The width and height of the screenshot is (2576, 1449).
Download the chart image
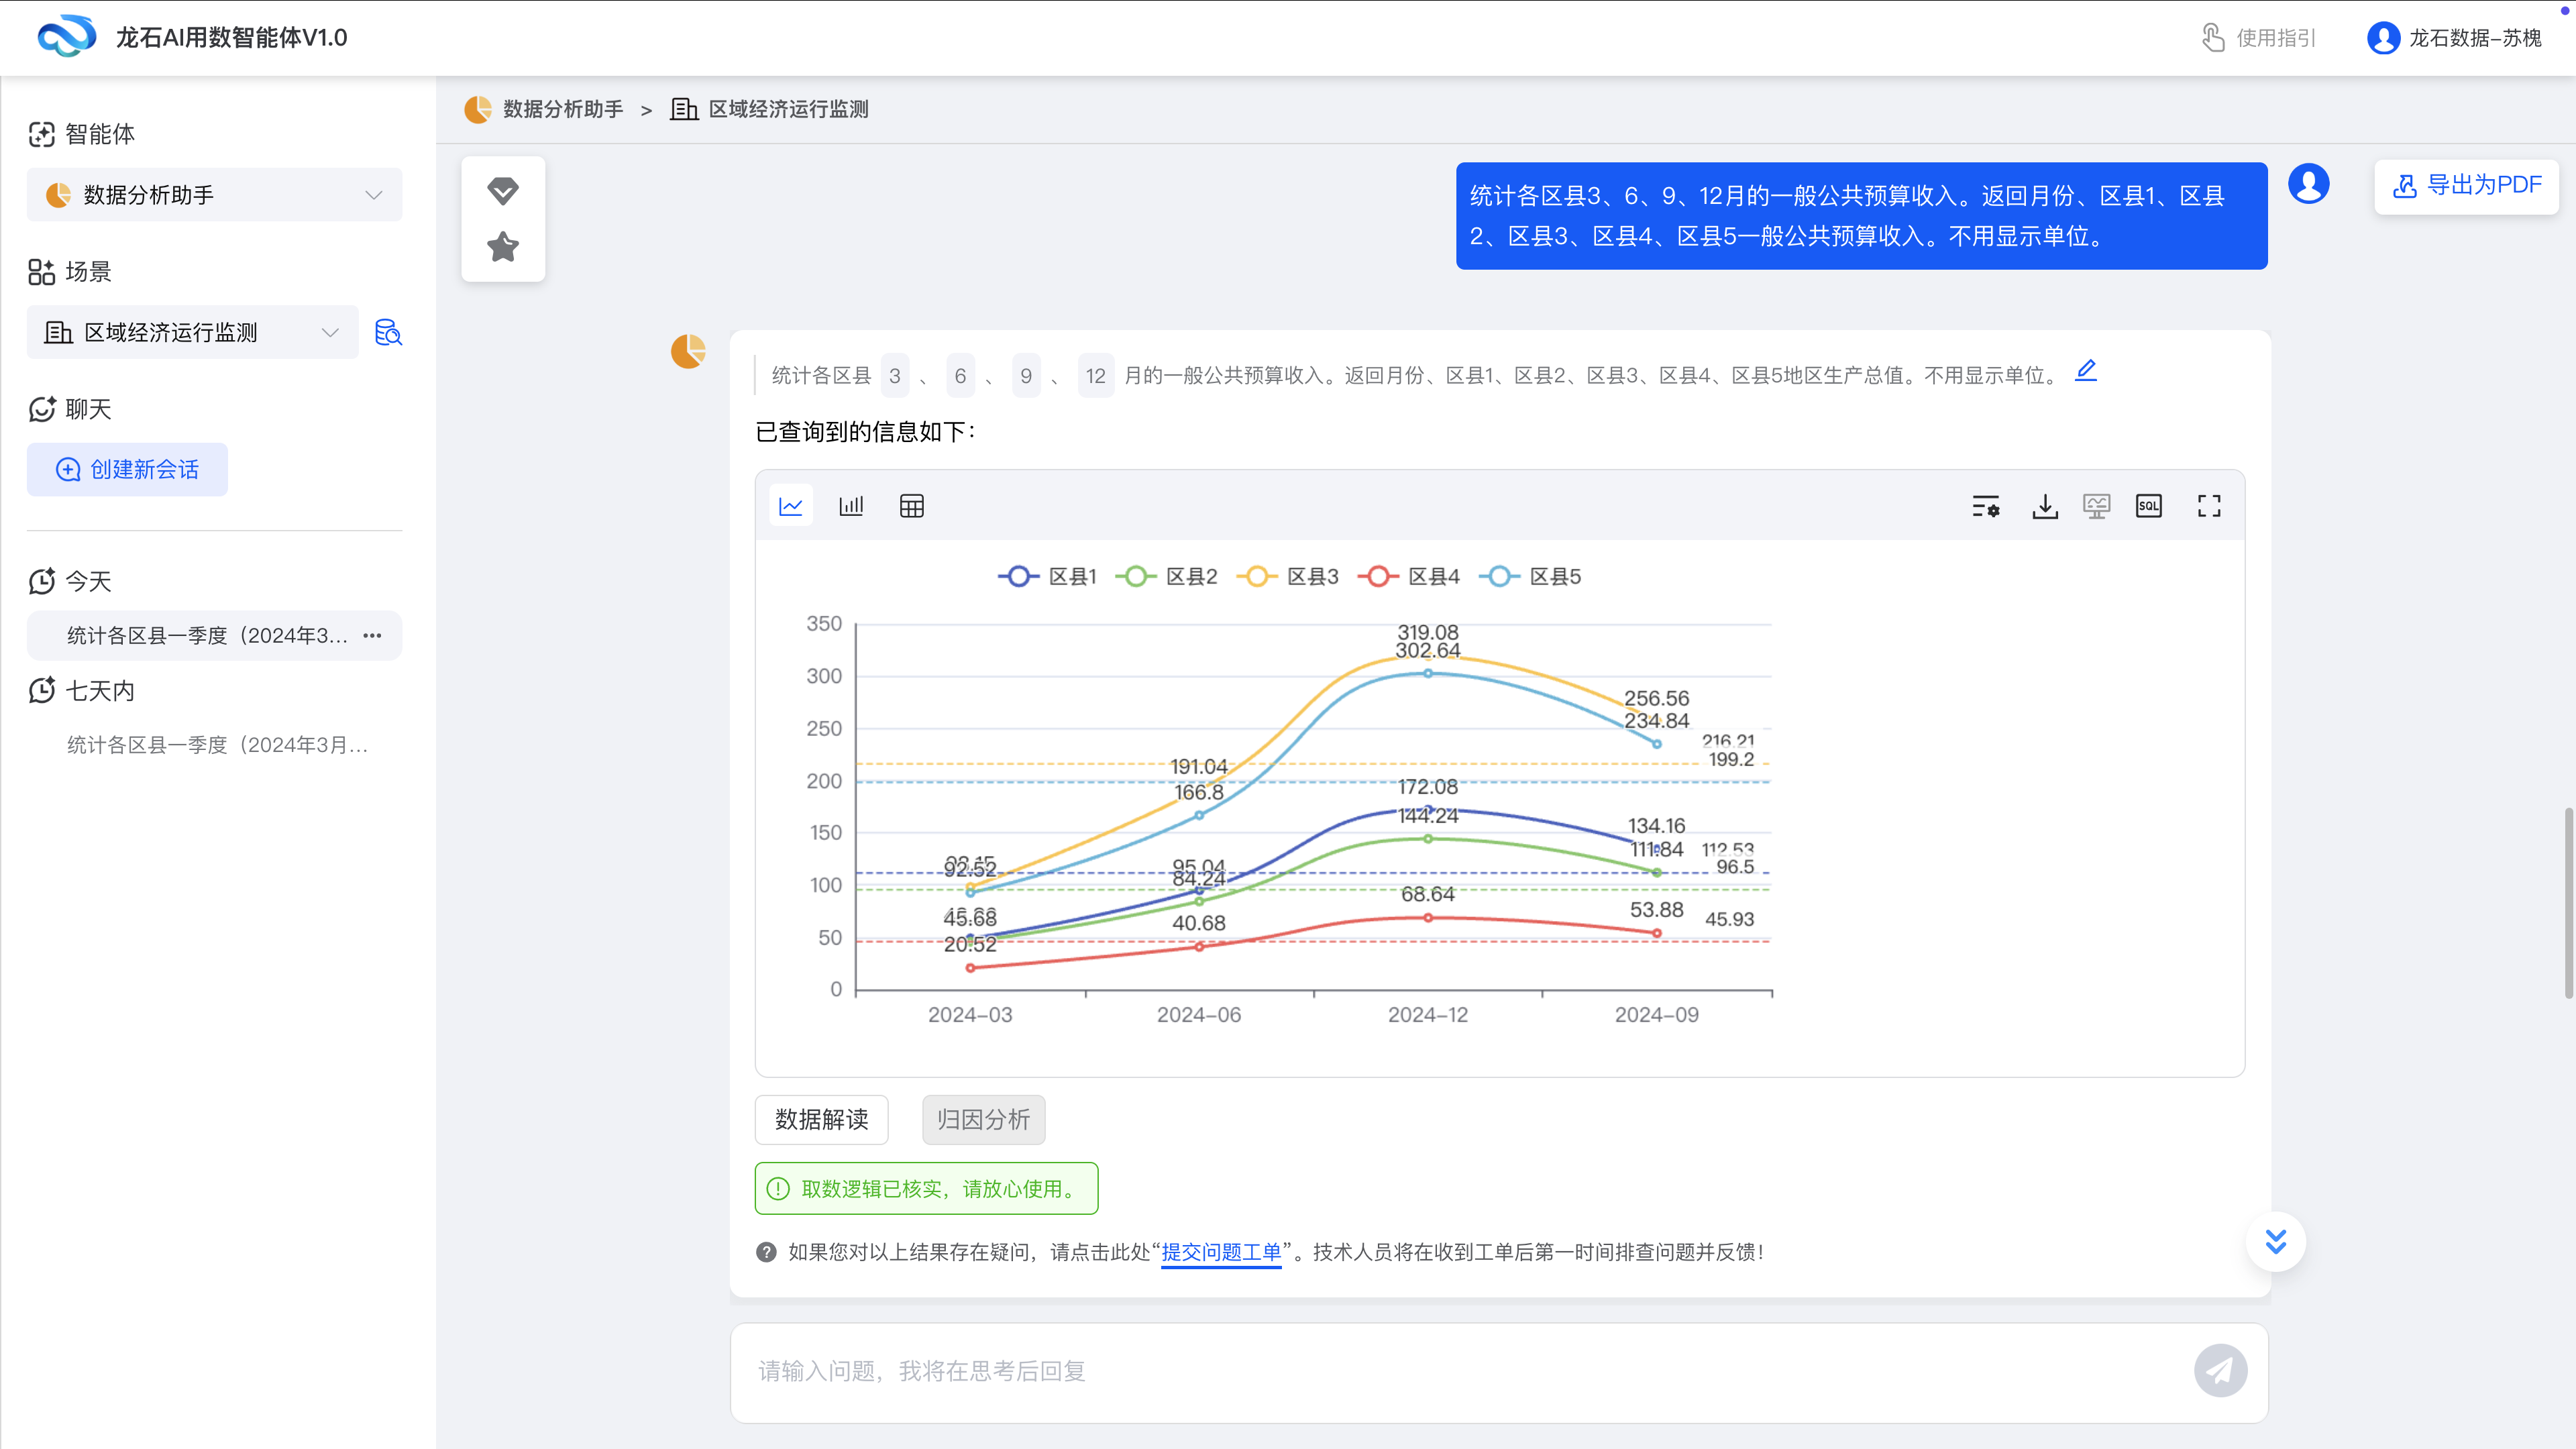click(x=2046, y=506)
